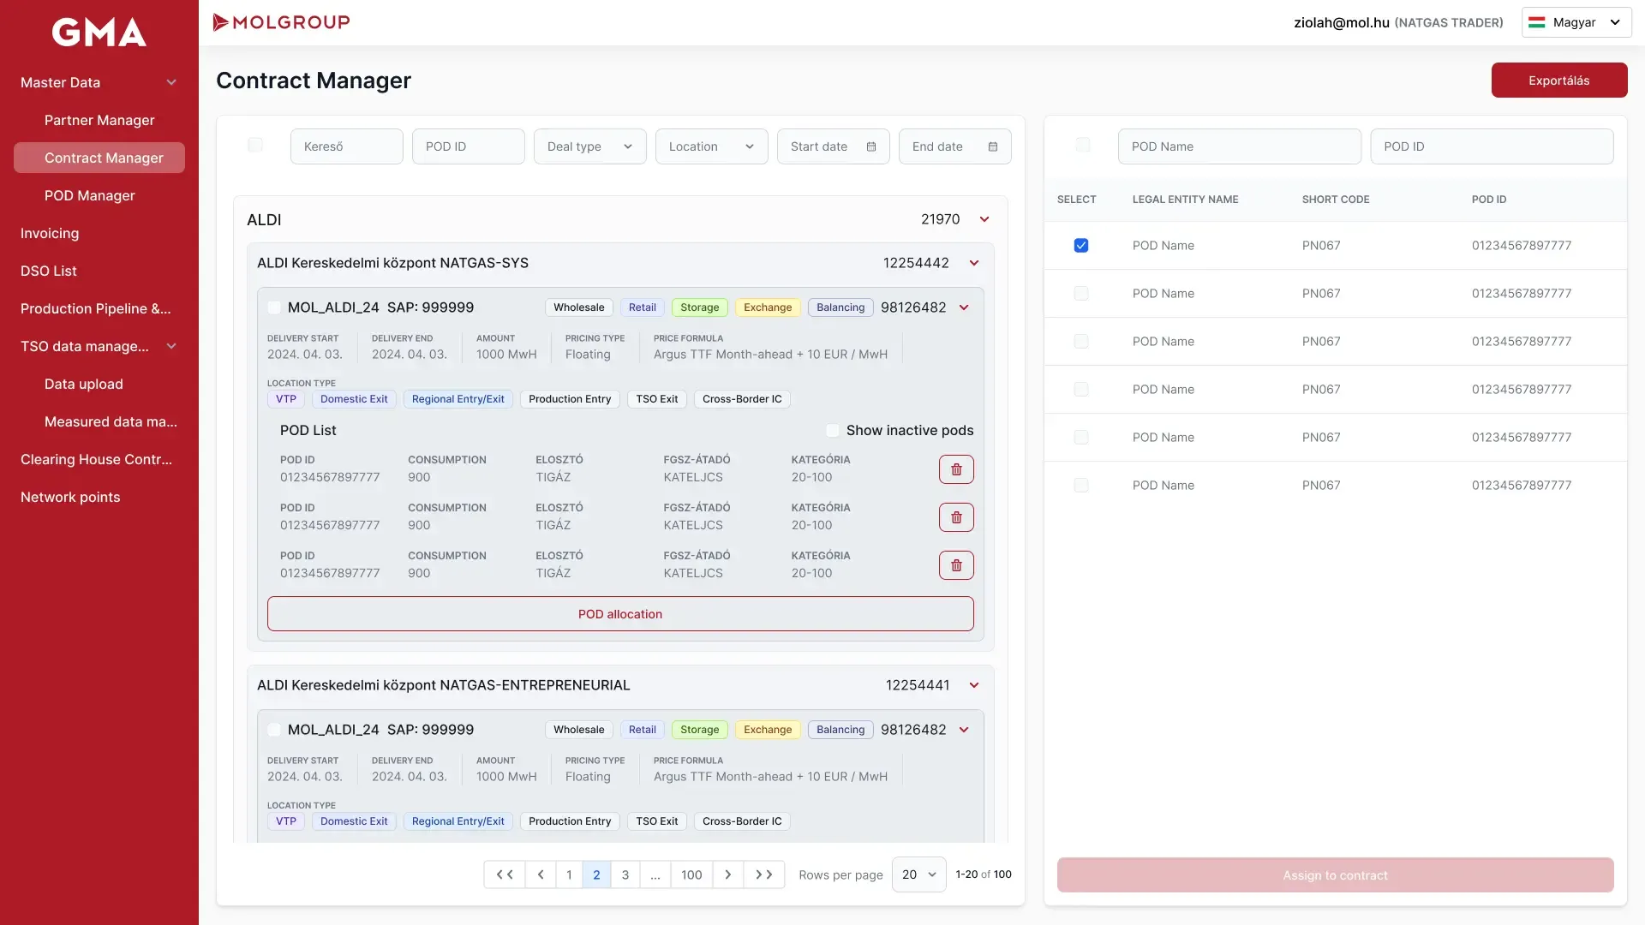This screenshot has height=925, width=1645.
Task: Enable Show inactive pods checkbox
Action: point(833,431)
